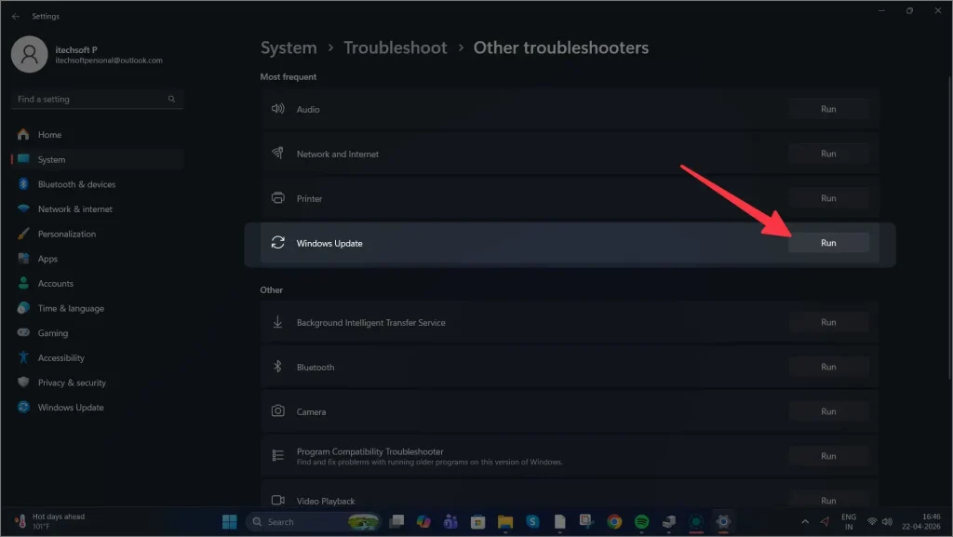
Task: Click the Background Intelligent Transfer Service download icon
Action: coord(276,321)
